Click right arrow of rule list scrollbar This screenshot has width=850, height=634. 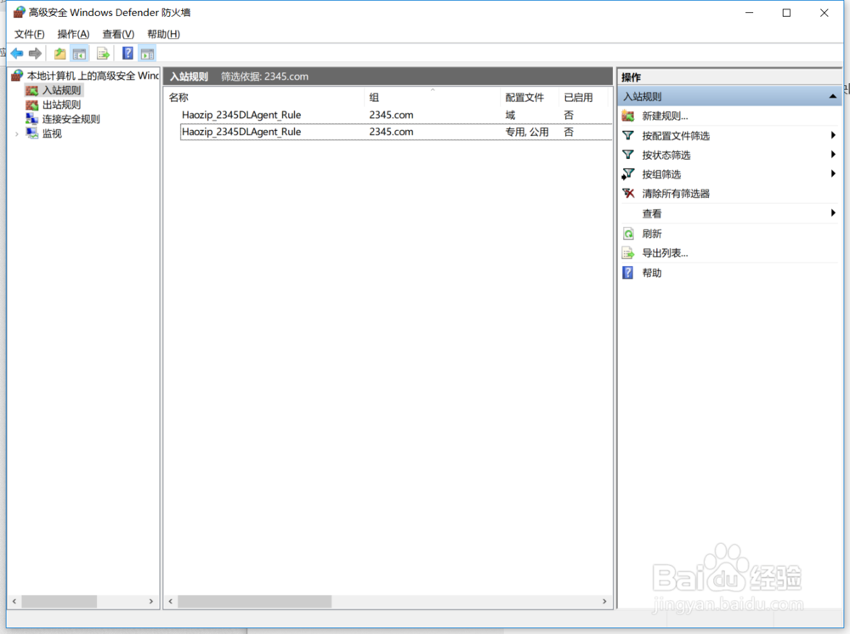pyautogui.click(x=604, y=602)
